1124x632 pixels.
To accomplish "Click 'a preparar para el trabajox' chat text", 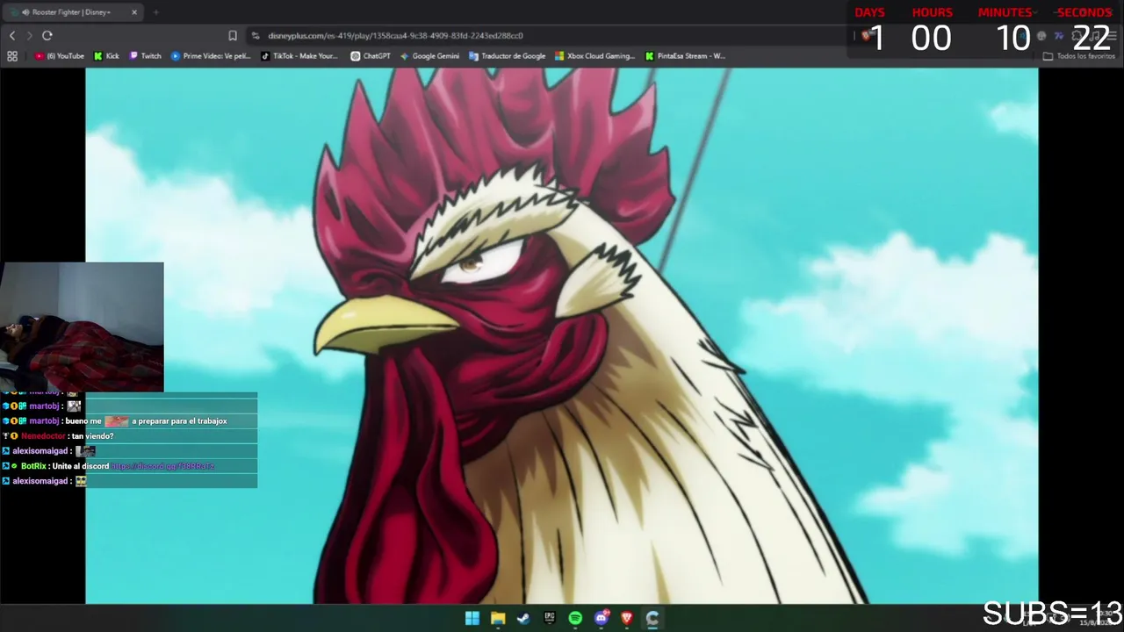I will 179,421.
